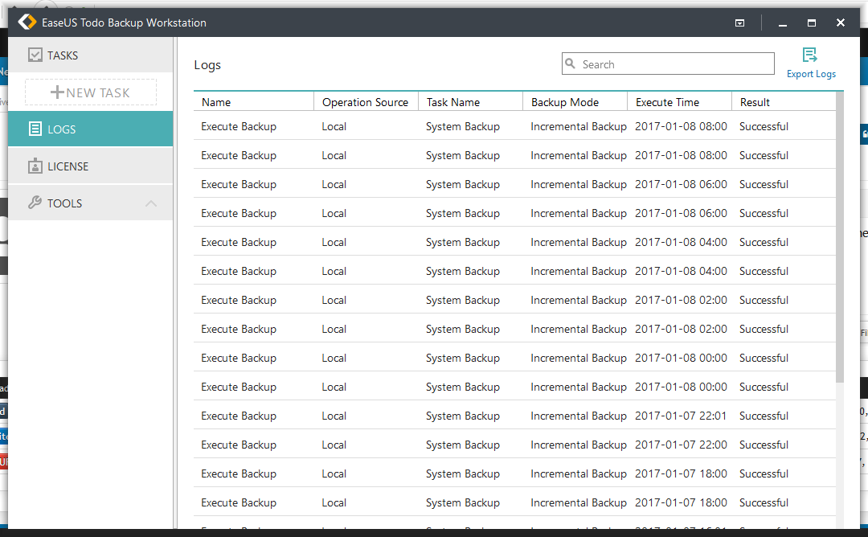Sort logs by Result column header
Viewport: 868px width, 537px height.
coord(755,102)
